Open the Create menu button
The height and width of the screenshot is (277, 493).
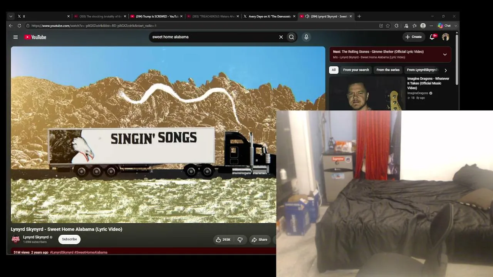coord(413,37)
